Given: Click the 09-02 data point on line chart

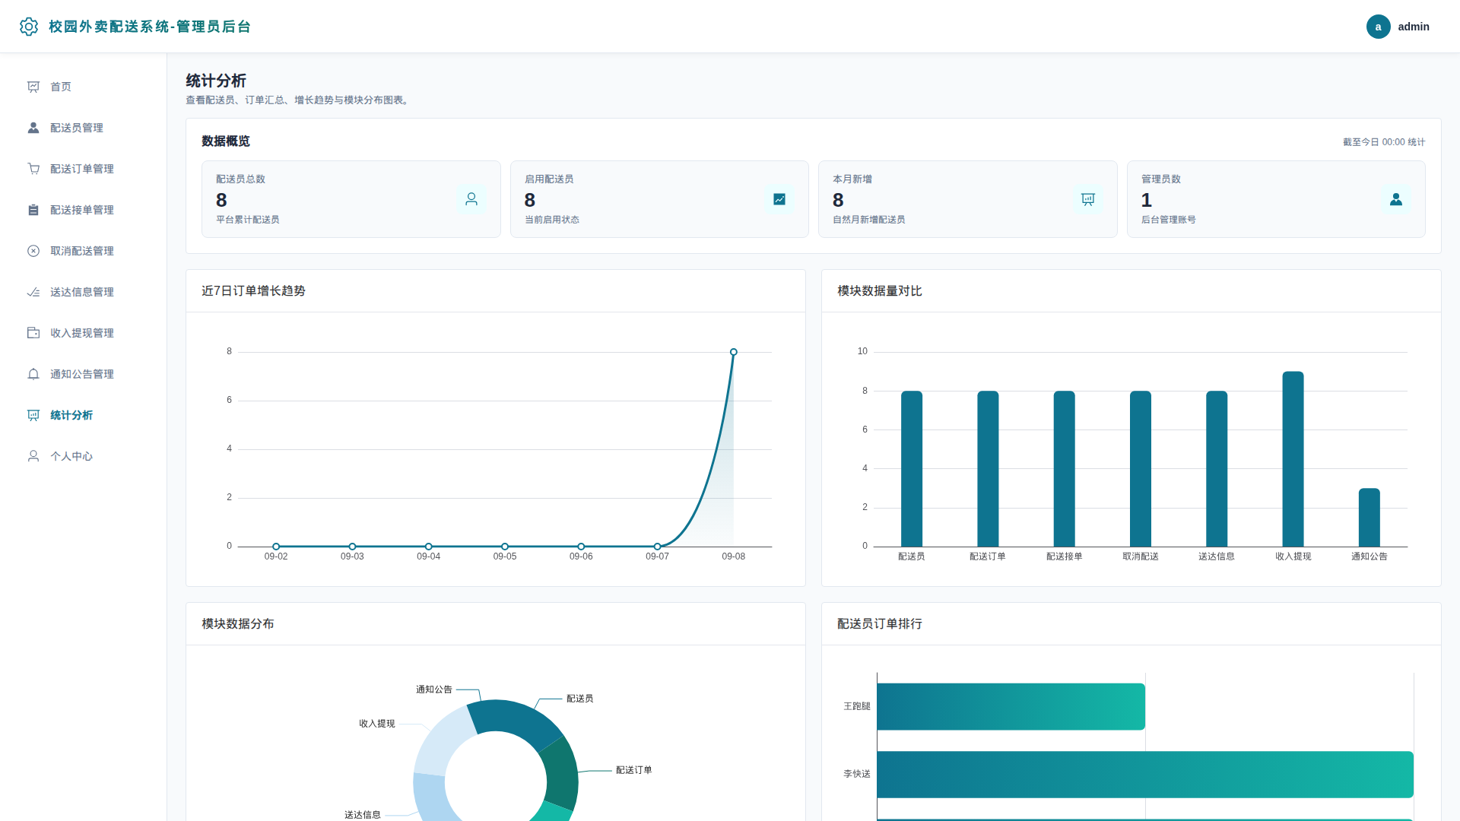Looking at the screenshot, I should 276,547.
